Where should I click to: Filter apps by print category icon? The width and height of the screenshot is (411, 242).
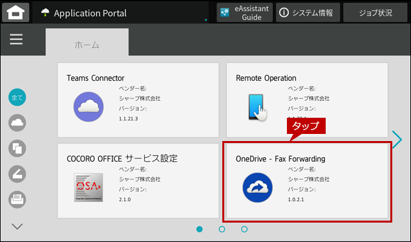point(17,199)
